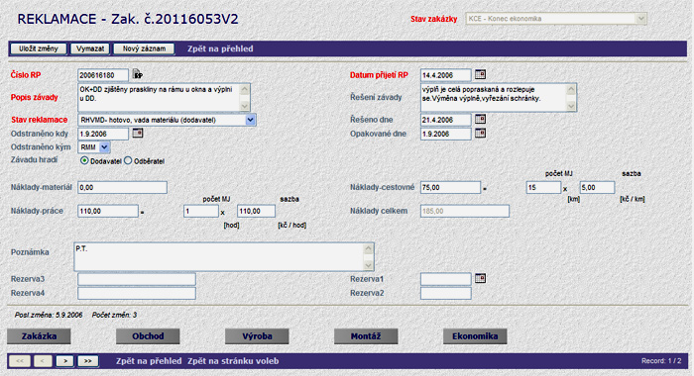Click the Vymazat button
This screenshot has width=694, height=376.
coord(90,48)
